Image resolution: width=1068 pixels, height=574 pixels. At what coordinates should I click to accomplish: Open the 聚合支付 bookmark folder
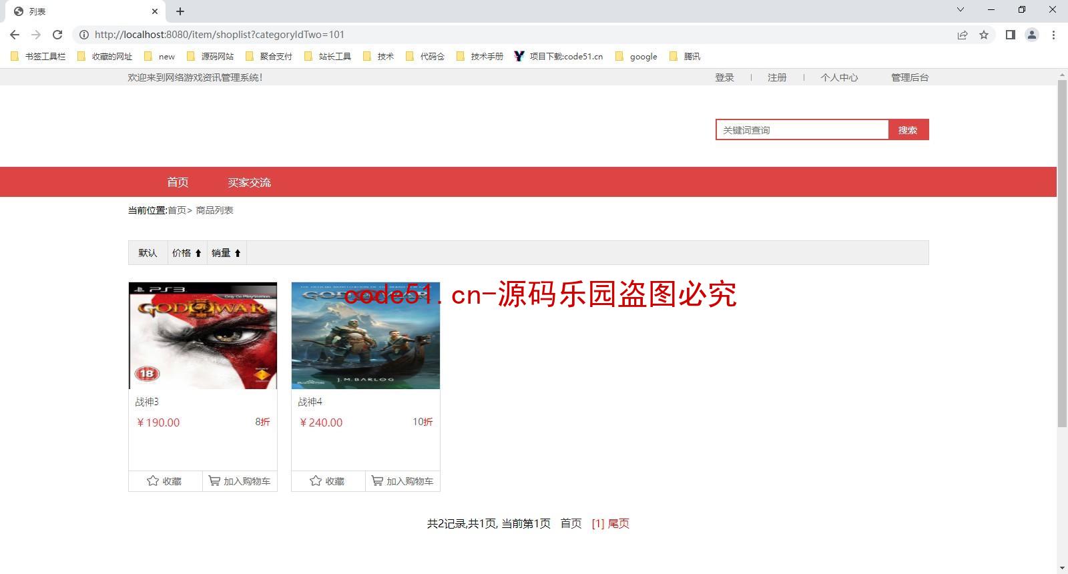tap(269, 57)
